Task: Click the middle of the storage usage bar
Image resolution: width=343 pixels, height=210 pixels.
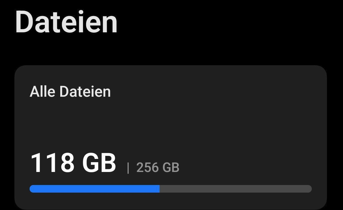Action: pos(171,189)
